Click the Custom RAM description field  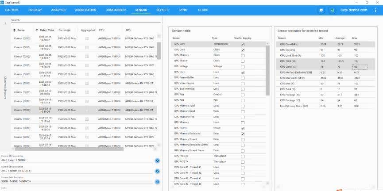tap(77, 181)
